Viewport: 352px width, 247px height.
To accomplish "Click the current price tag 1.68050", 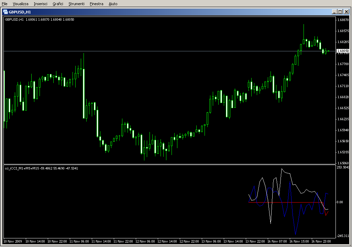I will coord(342,51).
